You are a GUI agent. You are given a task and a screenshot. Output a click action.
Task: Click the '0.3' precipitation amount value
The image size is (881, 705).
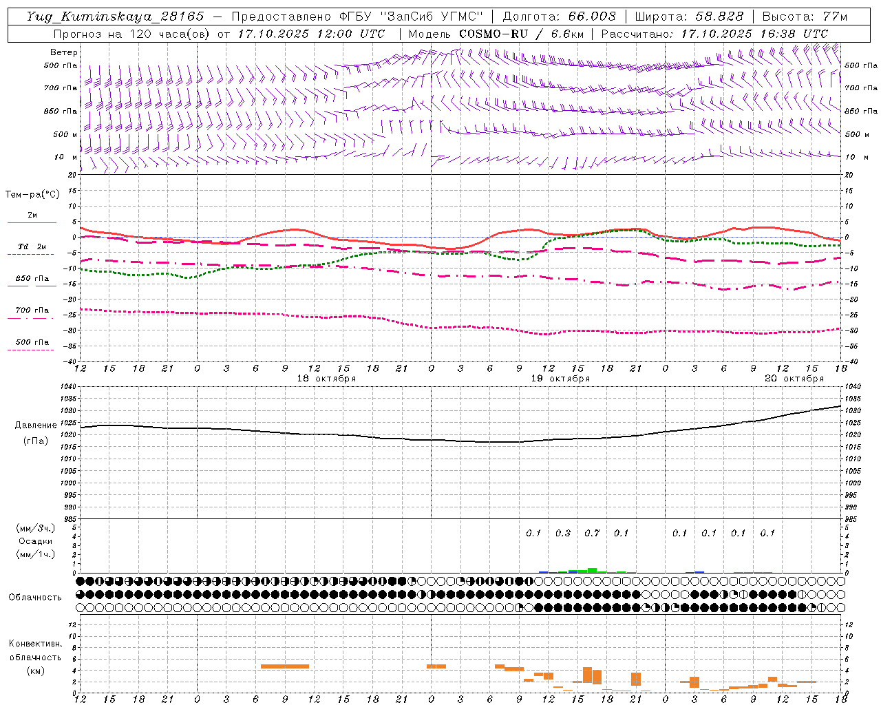[563, 533]
